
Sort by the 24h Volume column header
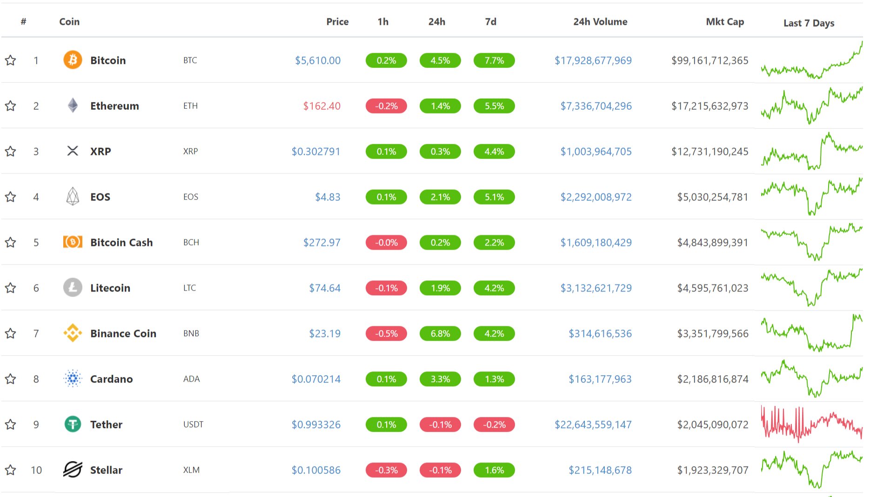(600, 21)
